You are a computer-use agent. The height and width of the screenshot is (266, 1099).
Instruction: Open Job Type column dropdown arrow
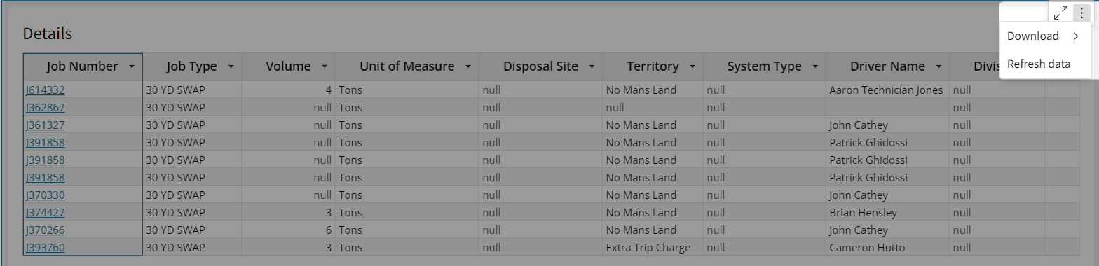(230, 67)
